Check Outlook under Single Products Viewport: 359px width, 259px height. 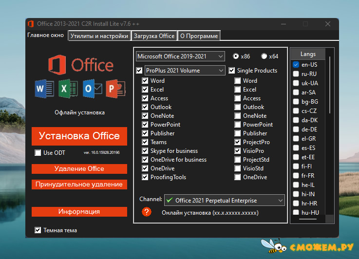[x=237, y=107]
